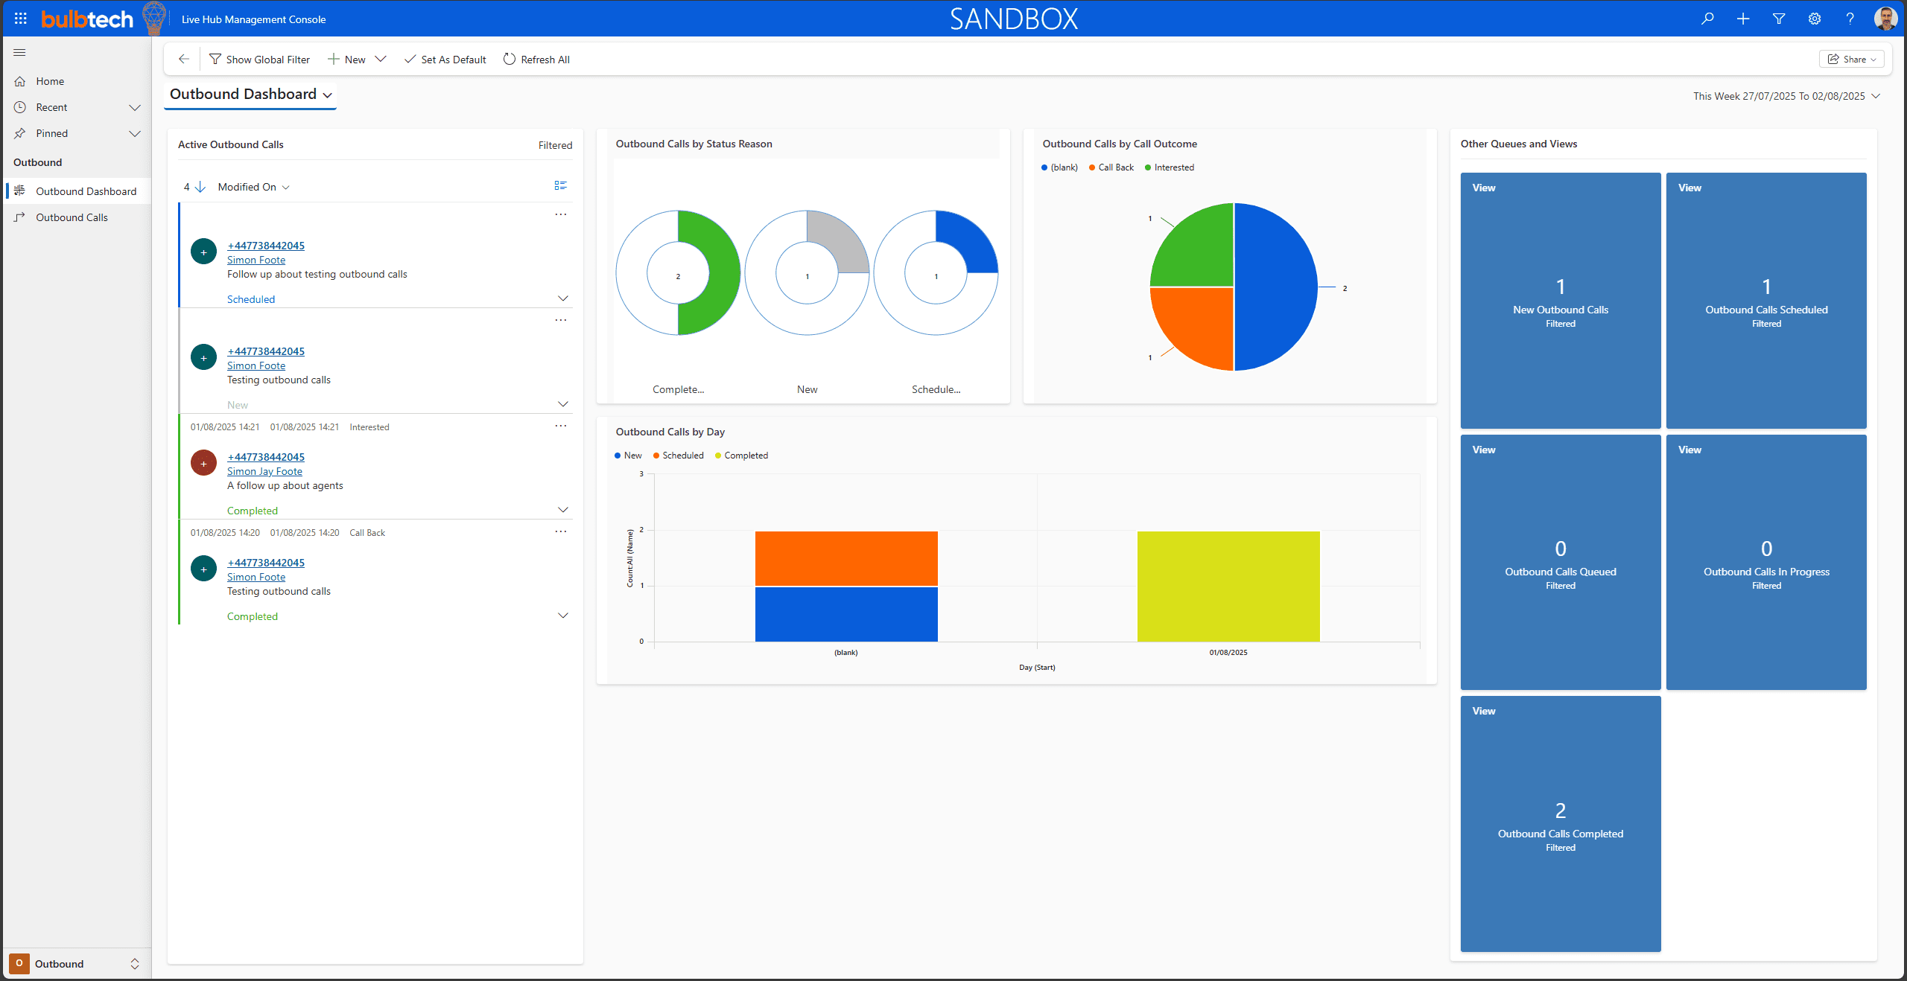Image resolution: width=1907 pixels, height=981 pixels.
Task: Switch list layout view icon
Action: [x=560, y=186]
